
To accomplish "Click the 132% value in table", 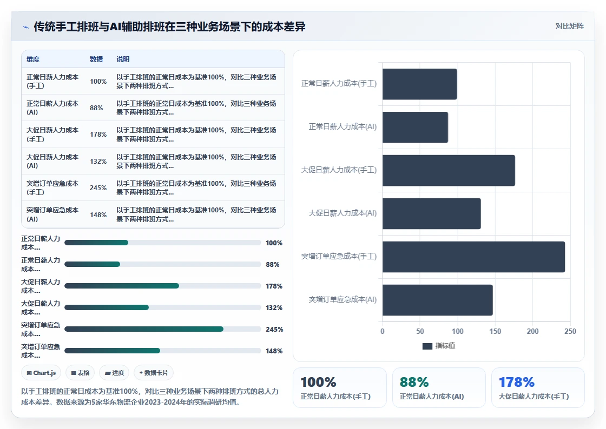I will pos(98,161).
